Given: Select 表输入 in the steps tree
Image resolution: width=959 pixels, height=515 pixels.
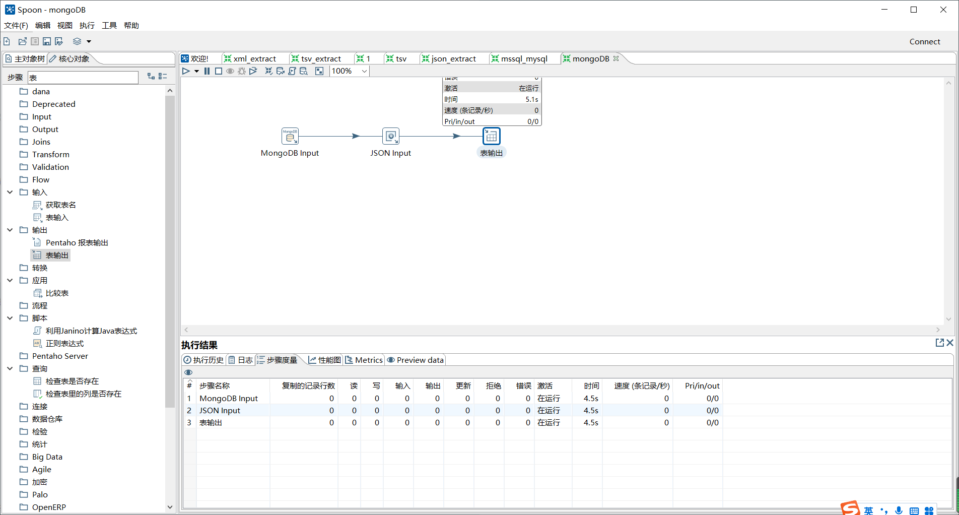Looking at the screenshot, I should click(57, 217).
